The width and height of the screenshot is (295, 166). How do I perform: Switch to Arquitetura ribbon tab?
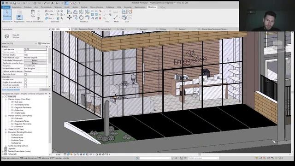click(x=17, y=7)
